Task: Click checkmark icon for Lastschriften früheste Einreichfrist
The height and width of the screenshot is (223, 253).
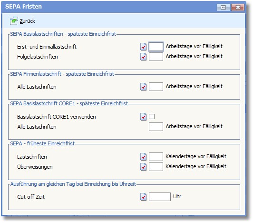Action: [x=143, y=157]
